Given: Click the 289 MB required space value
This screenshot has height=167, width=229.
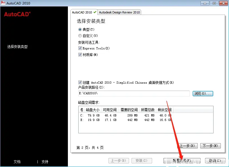Looking at the screenshot, I should tap(132, 116).
